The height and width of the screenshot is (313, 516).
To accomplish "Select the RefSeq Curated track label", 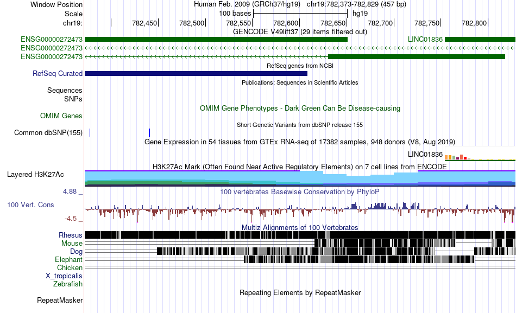I will 58,74.
